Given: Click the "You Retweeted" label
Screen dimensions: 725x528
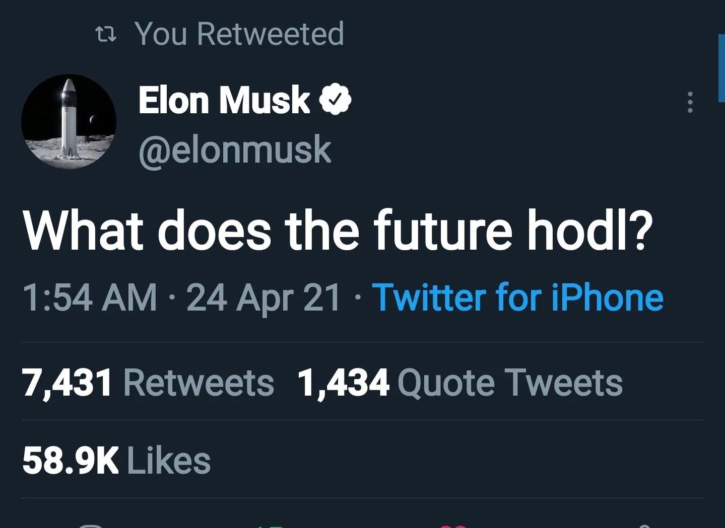Looking at the screenshot, I should point(239,34).
